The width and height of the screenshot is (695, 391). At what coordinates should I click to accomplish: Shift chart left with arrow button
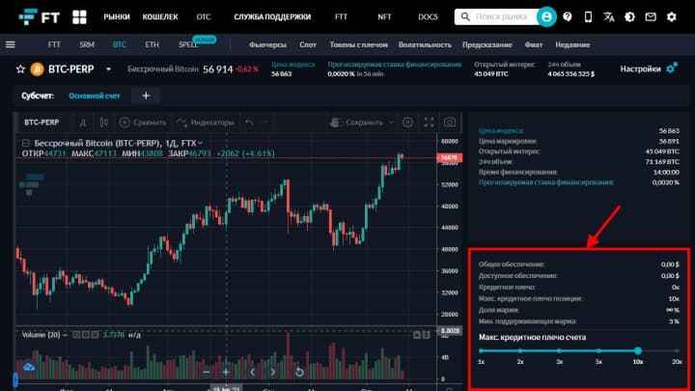point(252,372)
